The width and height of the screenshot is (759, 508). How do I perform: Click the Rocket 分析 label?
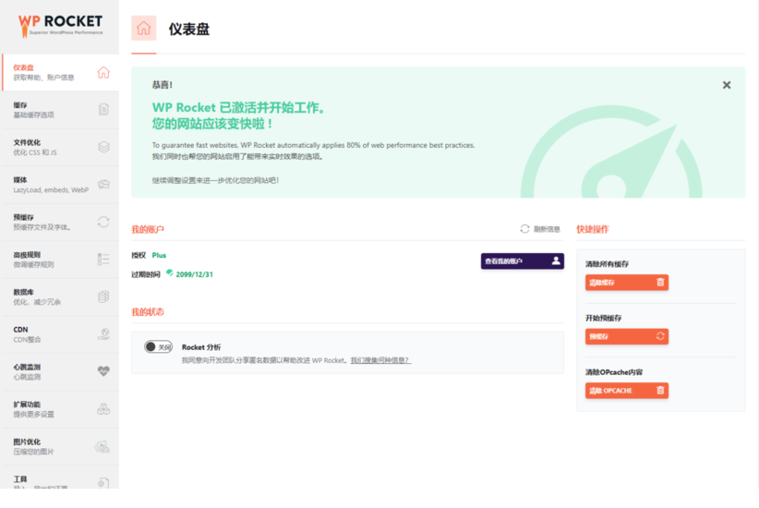(201, 347)
